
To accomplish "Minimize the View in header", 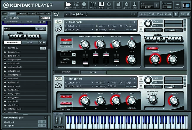I will point(177,5).
